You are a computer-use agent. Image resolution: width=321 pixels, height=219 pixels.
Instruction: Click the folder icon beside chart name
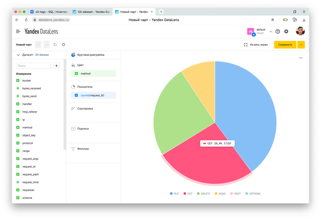click(x=55, y=44)
